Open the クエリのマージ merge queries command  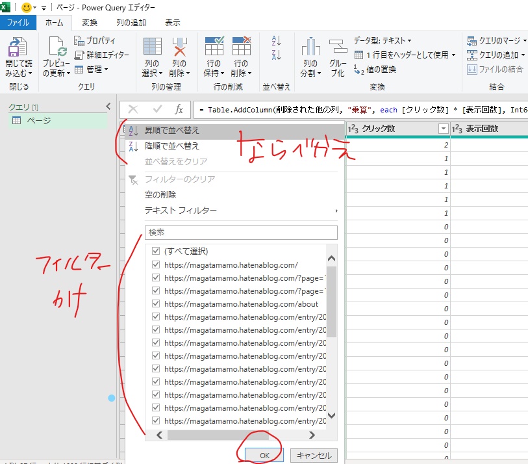(496, 41)
